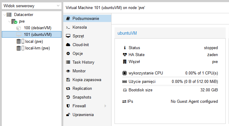Open local-lvm (pve) storage
This screenshot has height=126, width=229.
pyautogui.click(x=37, y=48)
